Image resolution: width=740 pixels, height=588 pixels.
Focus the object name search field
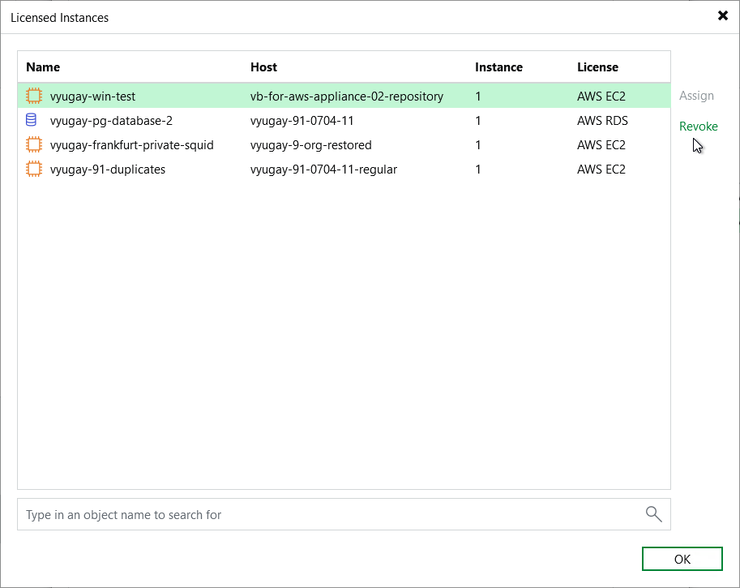pos(324,514)
